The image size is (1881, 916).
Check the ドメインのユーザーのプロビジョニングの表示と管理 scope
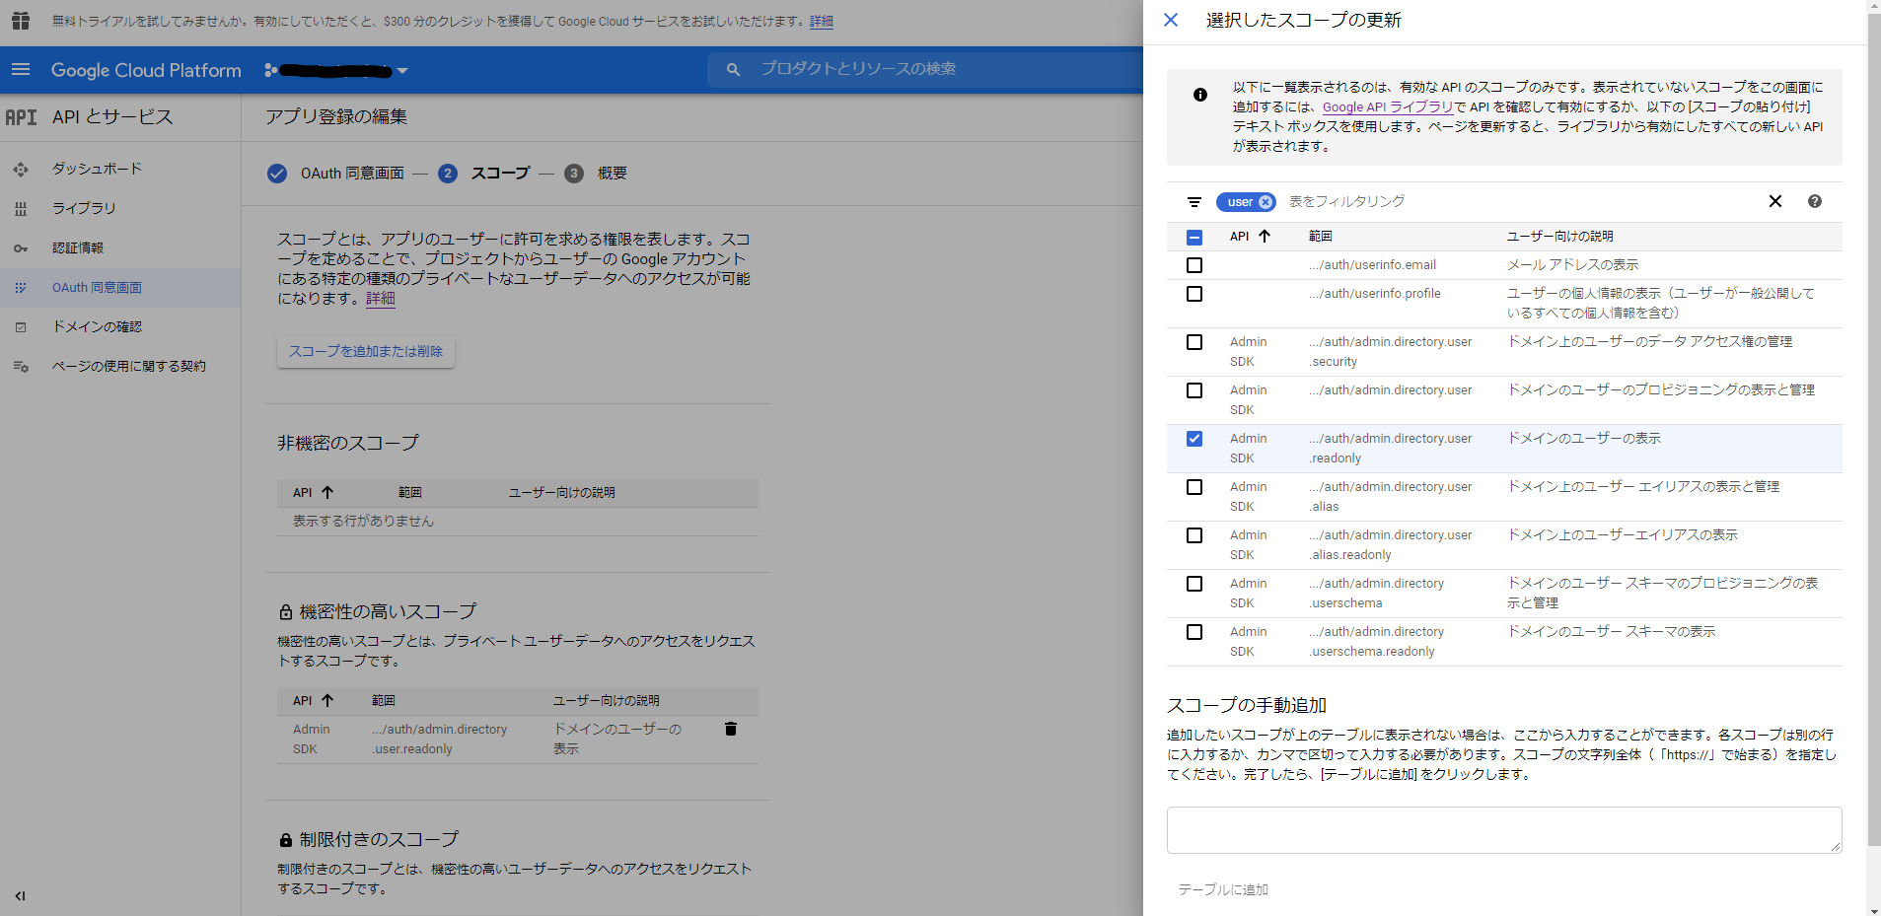1194,390
